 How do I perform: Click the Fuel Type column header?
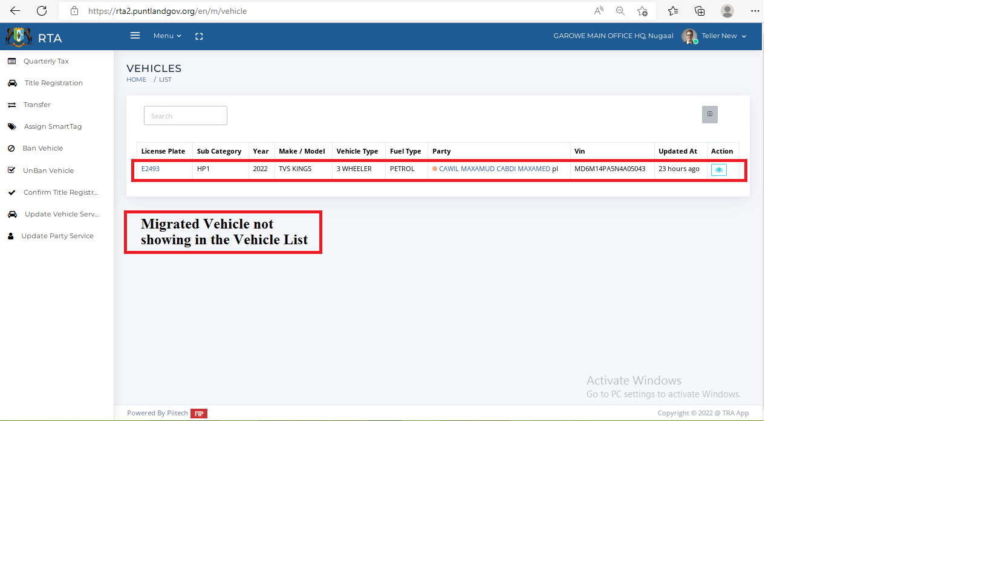(x=405, y=151)
